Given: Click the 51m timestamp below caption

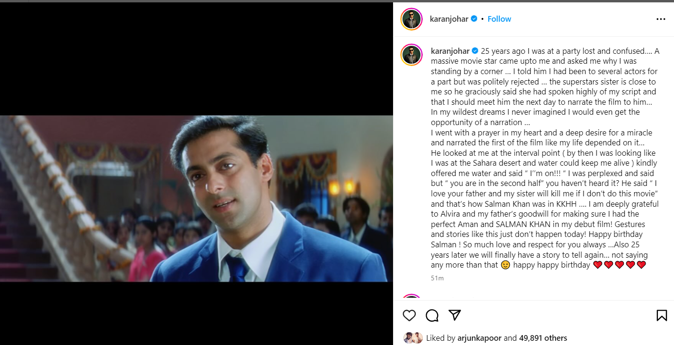Looking at the screenshot, I should (437, 278).
